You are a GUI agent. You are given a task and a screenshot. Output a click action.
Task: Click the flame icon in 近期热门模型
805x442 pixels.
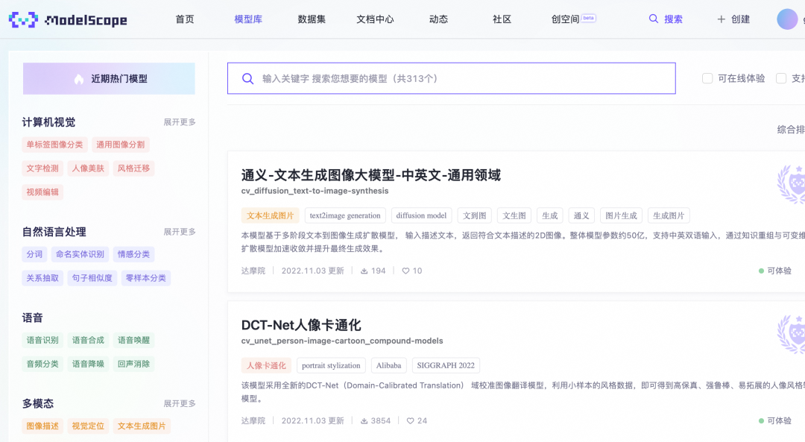[78, 78]
